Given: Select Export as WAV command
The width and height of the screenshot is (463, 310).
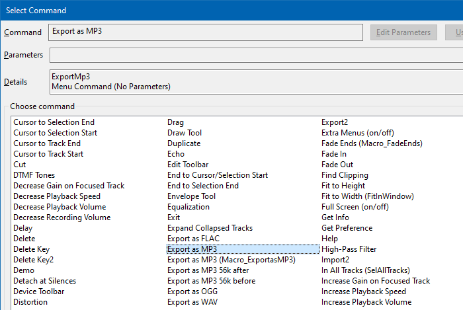Looking at the screenshot, I should coord(192,302).
